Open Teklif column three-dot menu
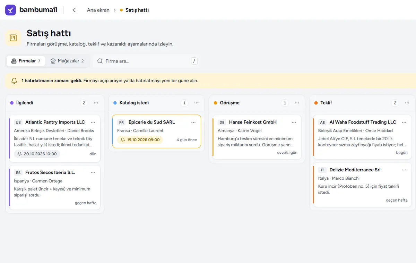The image size is (416, 263). pos(407,103)
